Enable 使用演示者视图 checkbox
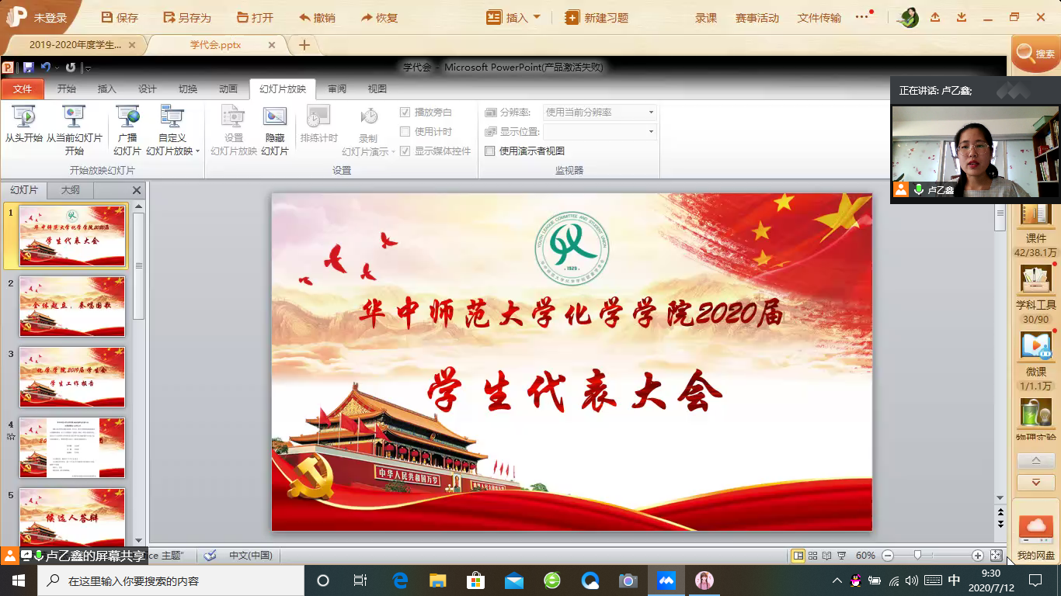1061x596 pixels. (490, 151)
